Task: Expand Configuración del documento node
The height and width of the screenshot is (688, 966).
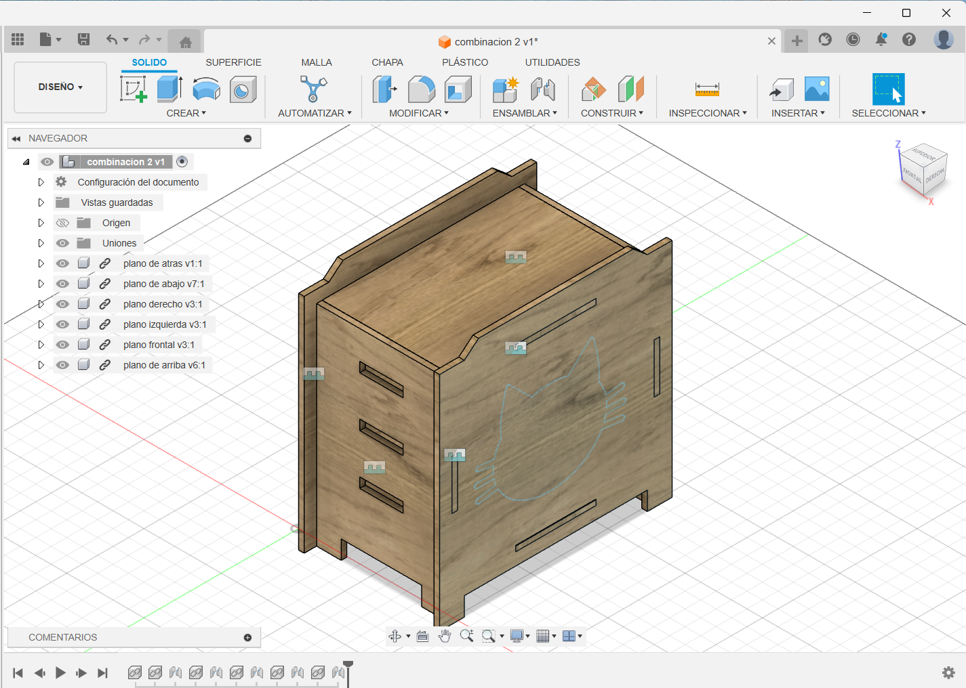Action: coord(41,182)
